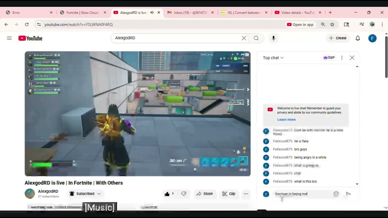The image size is (388, 218).
Task: Click the Clip button
Action: click(229, 194)
